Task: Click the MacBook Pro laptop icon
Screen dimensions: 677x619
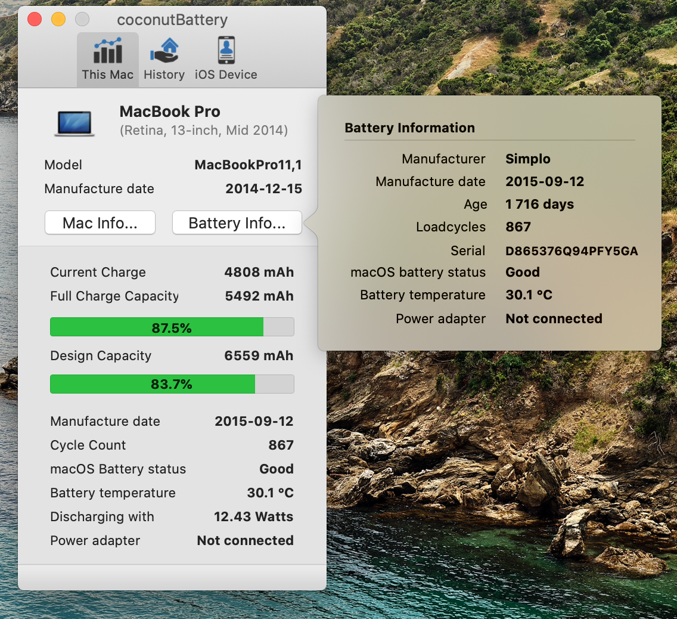Action: pyautogui.click(x=74, y=123)
